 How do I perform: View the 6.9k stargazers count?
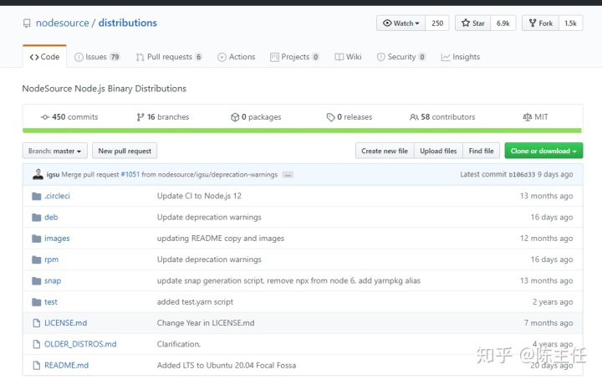click(x=503, y=23)
